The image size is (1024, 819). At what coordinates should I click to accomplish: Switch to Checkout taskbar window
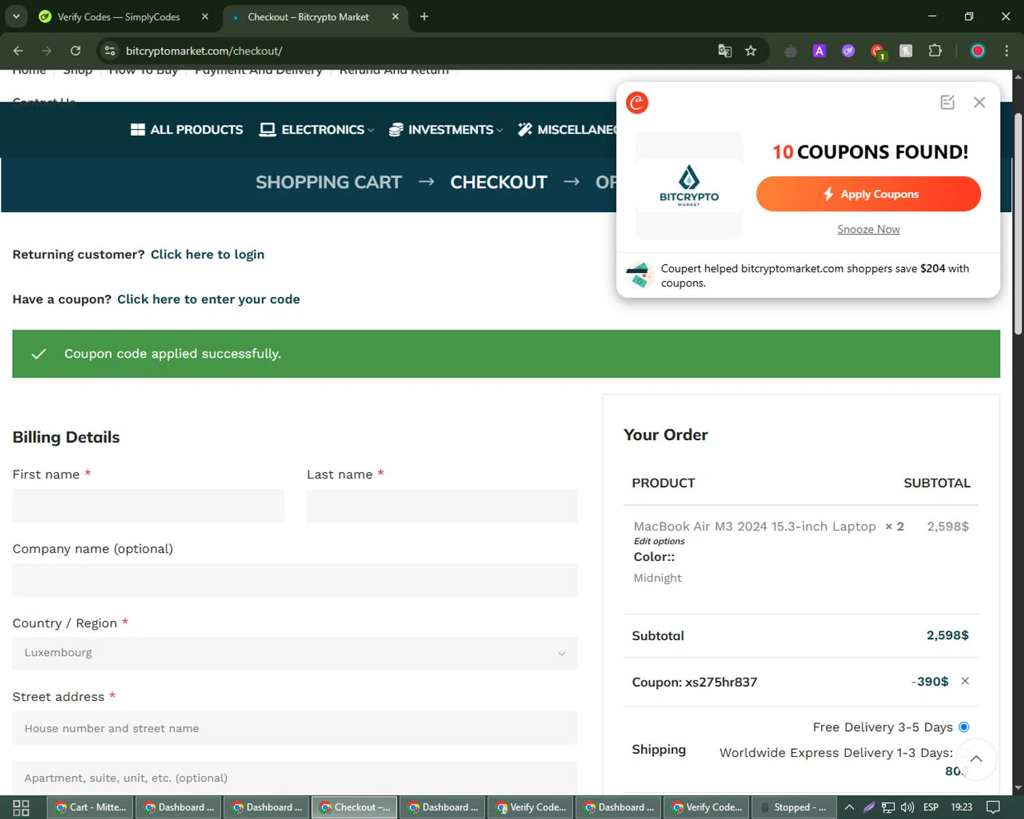coord(354,807)
